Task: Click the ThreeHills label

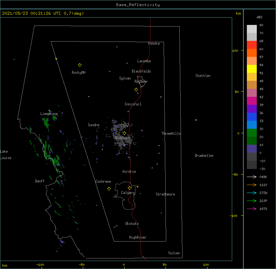Action: click(171, 134)
